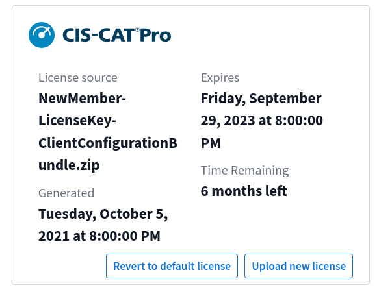
Task: Click the 29, 2023 at 8:00:00 text
Action: click(x=262, y=121)
